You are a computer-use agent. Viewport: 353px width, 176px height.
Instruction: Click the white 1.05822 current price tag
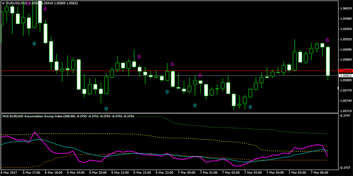pyautogui.click(x=345, y=77)
